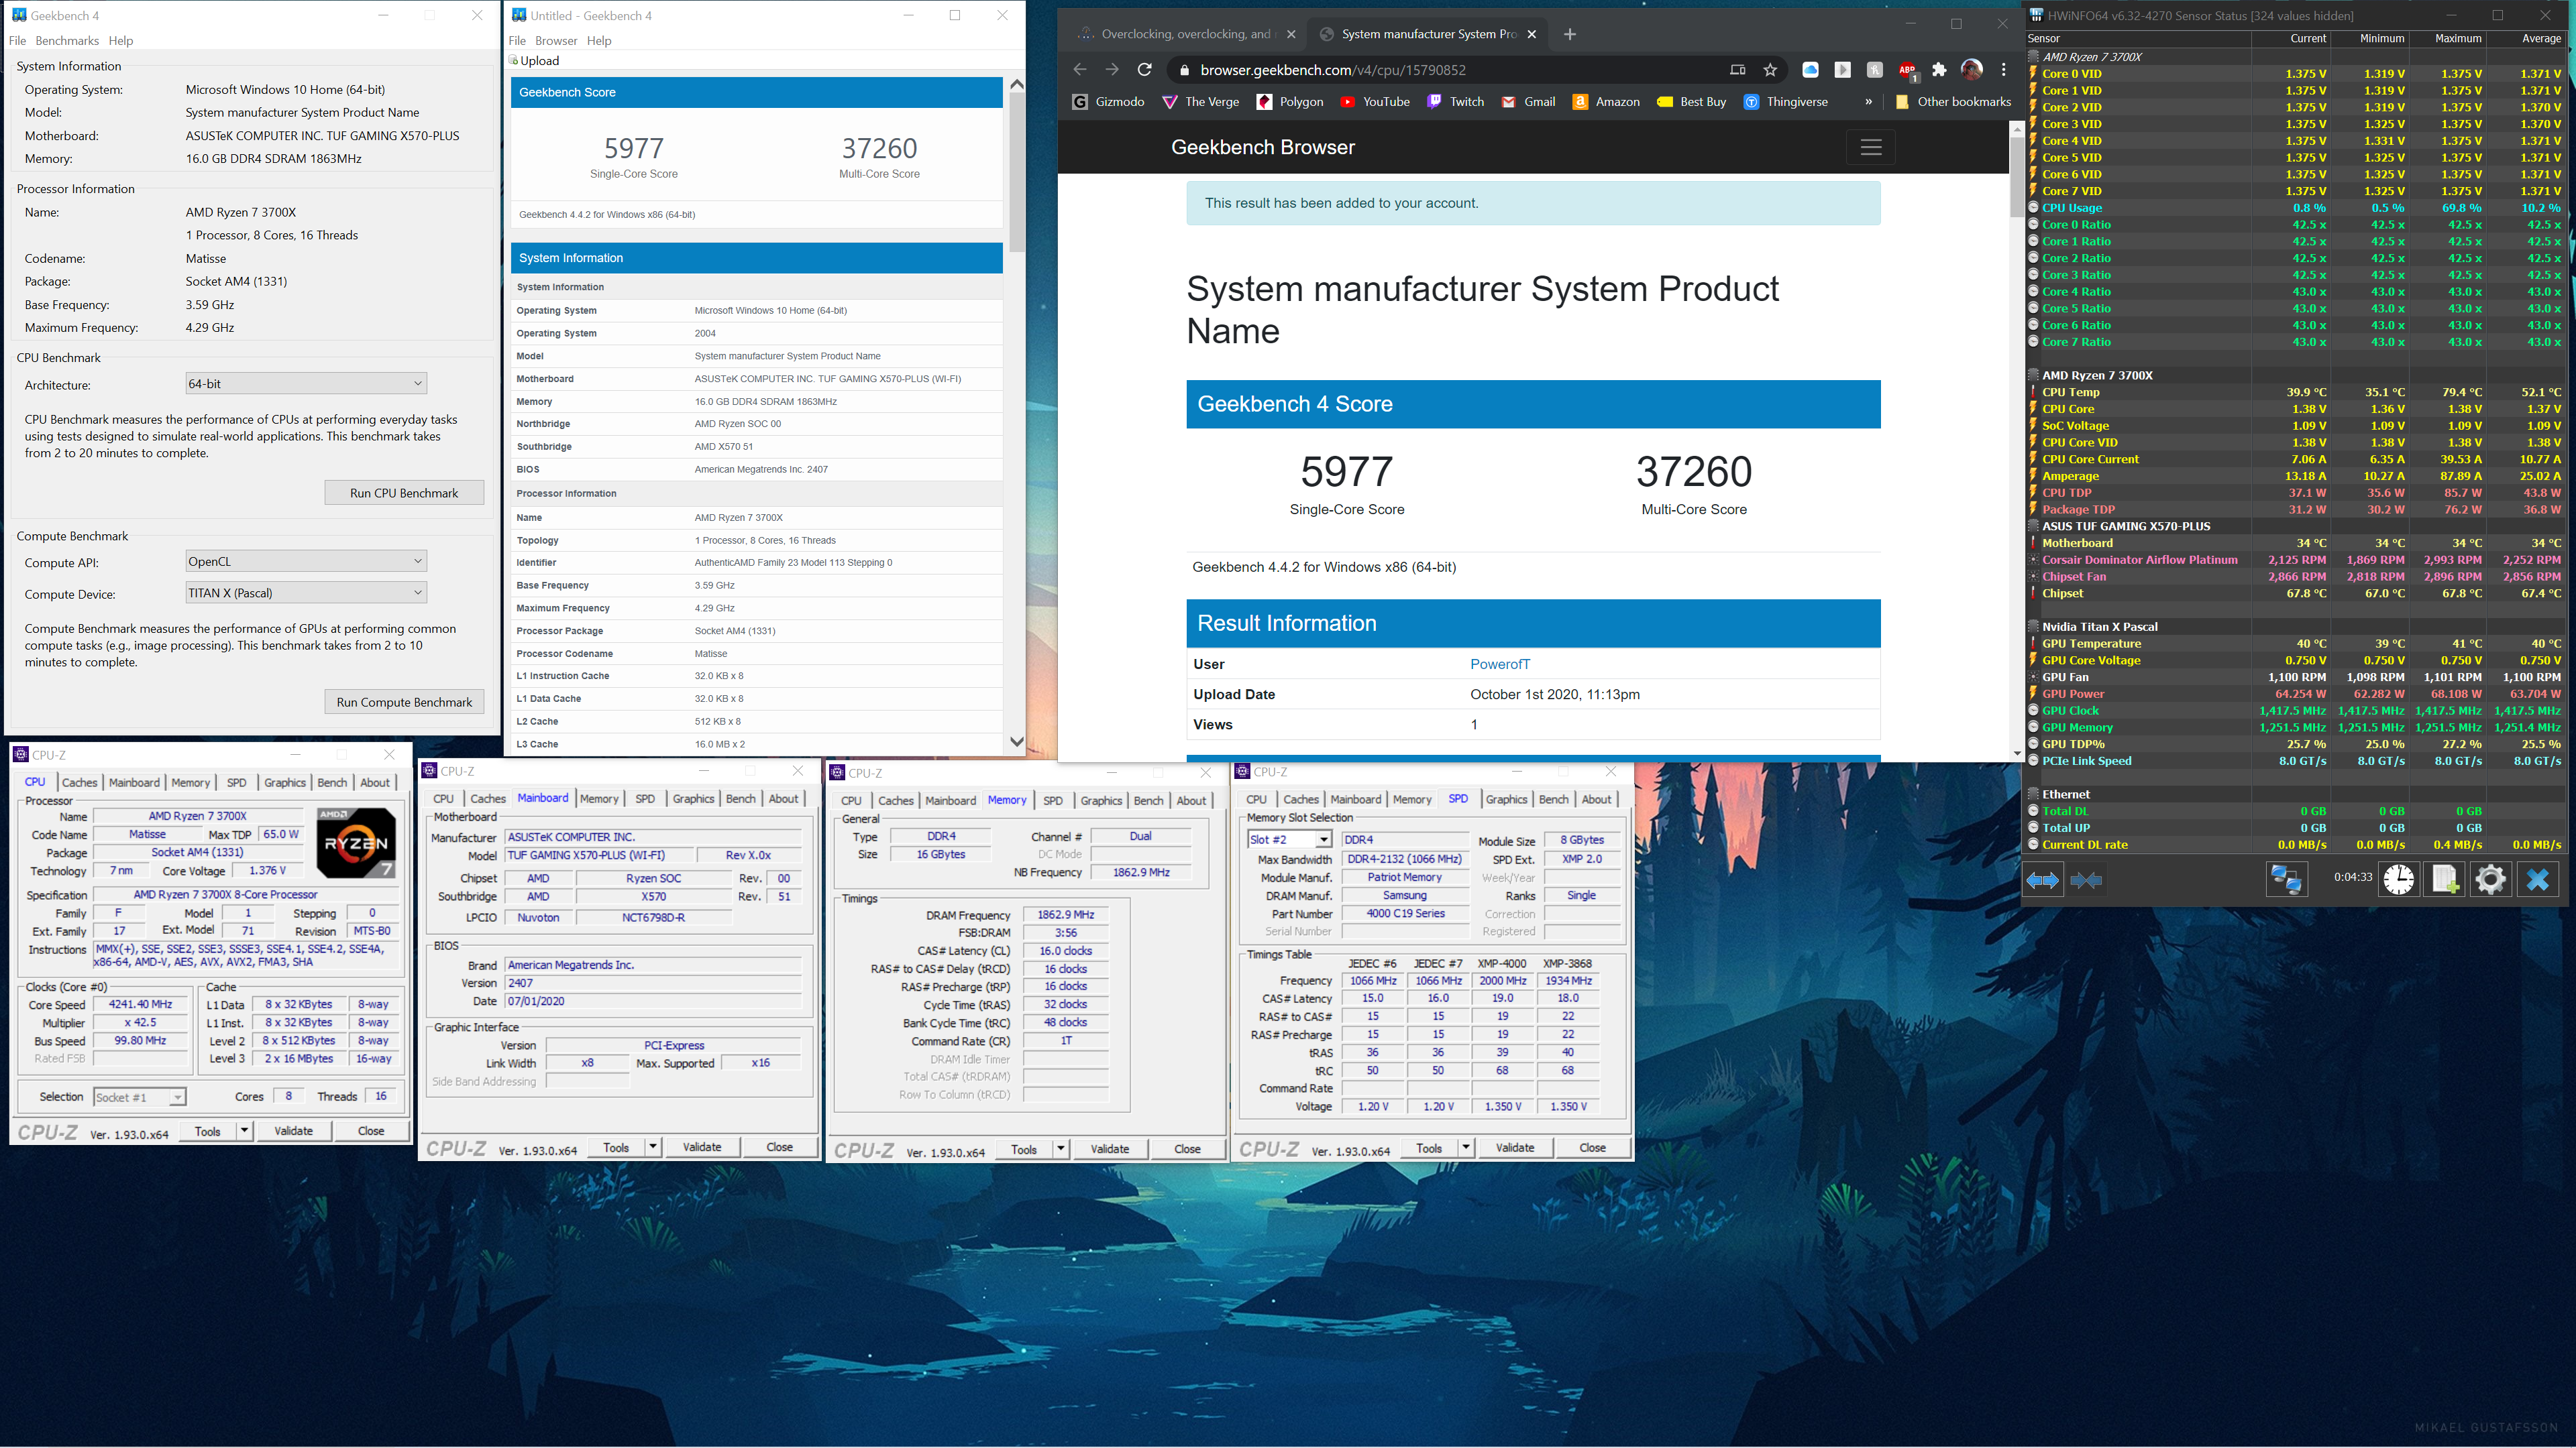Viewport: 2576px width, 1448px height.
Task: Start HWiNFO logging with sheet-plus icon
Action: [2445, 880]
